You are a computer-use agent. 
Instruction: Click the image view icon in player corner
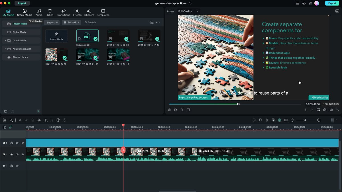click(337, 11)
